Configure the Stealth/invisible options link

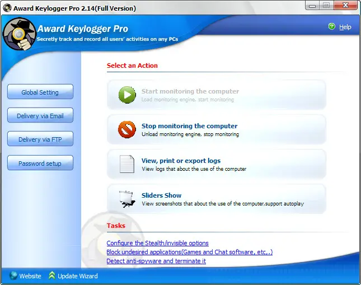(157, 243)
